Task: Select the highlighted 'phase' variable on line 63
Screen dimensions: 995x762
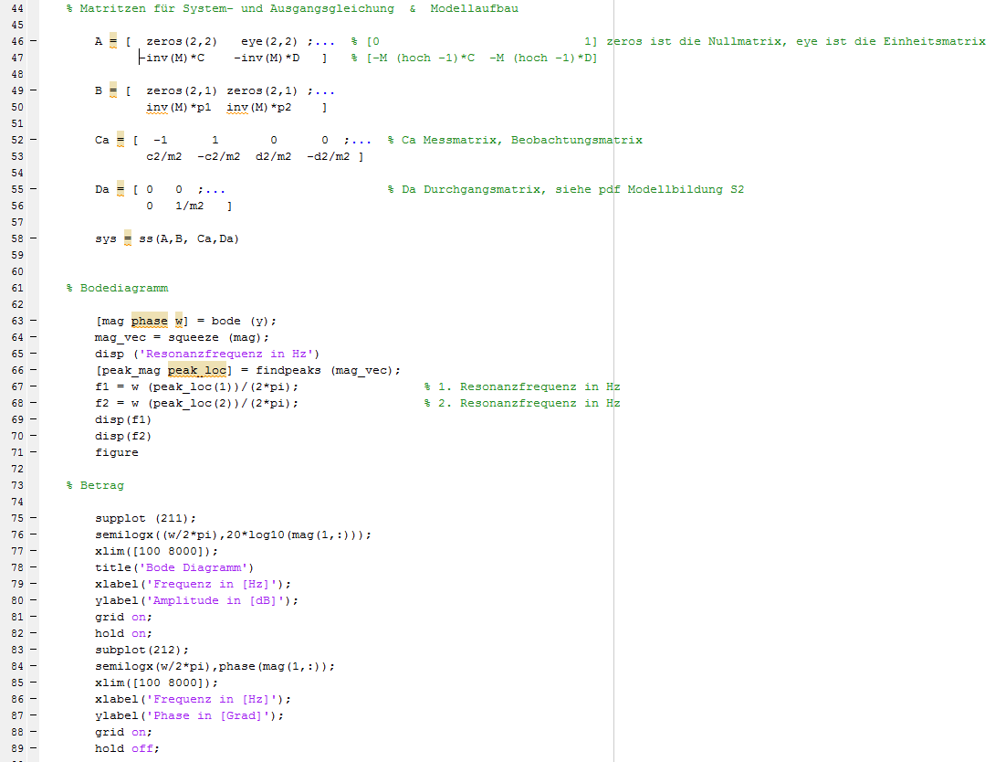Action: click(150, 321)
